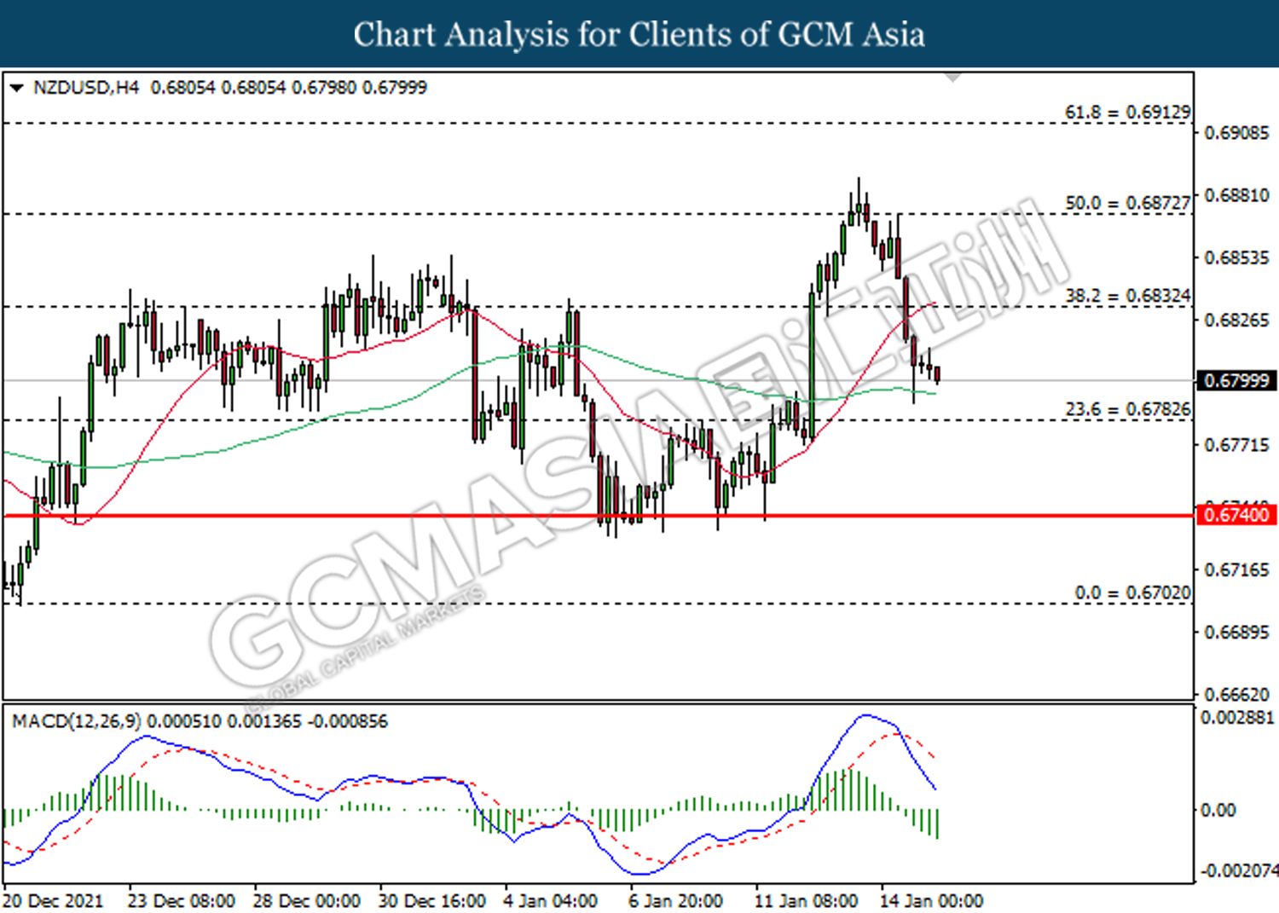Click the current price tag 0.67999

tap(1236, 380)
